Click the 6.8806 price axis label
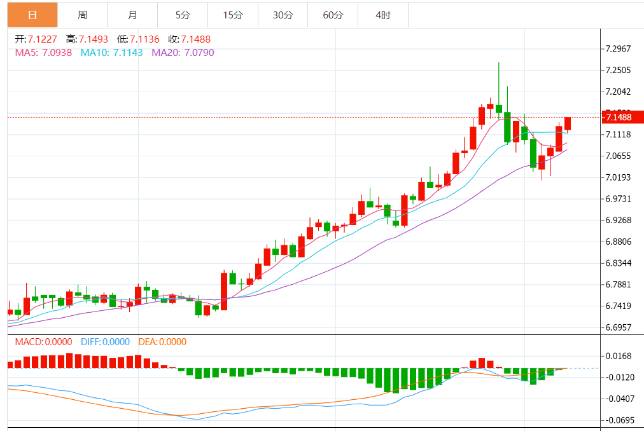 point(618,242)
